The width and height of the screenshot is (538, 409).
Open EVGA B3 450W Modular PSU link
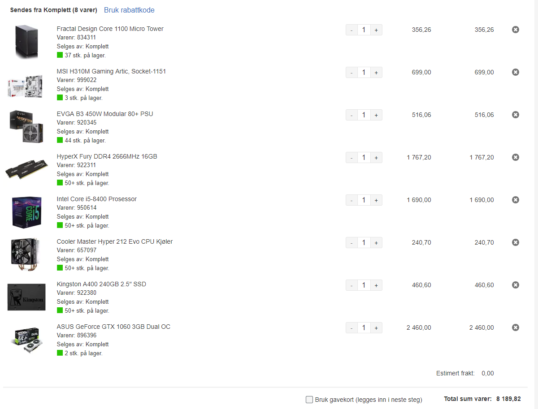pyautogui.click(x=105, y=114)
